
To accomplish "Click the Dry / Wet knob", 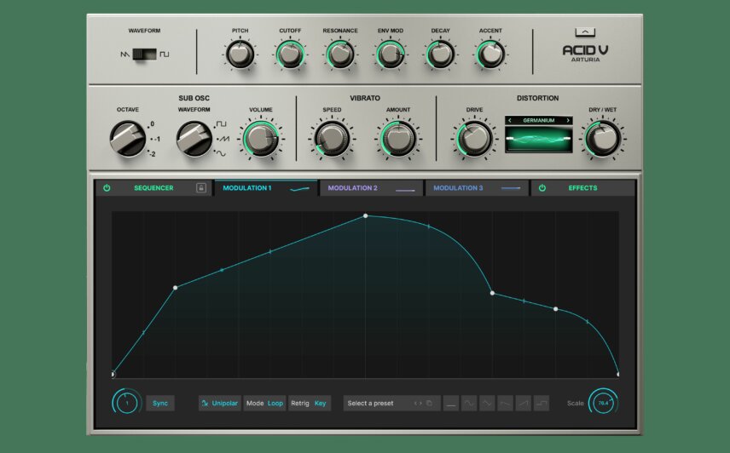I will pos(602,139).
